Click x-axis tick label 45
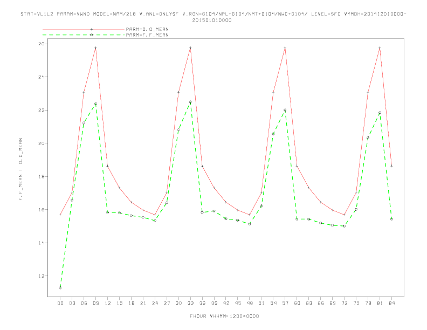Image resolution: width=427 pixels, height=330 pixels. point(238,303)
